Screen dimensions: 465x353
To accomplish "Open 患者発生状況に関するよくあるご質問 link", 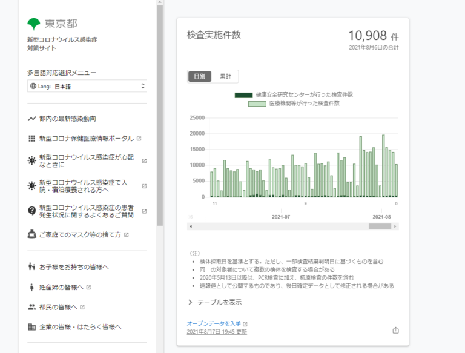I will coord(87,211).
